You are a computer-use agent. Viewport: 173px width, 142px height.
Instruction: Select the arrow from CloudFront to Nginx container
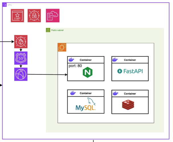pyautogui.click(x=47, y=74)
